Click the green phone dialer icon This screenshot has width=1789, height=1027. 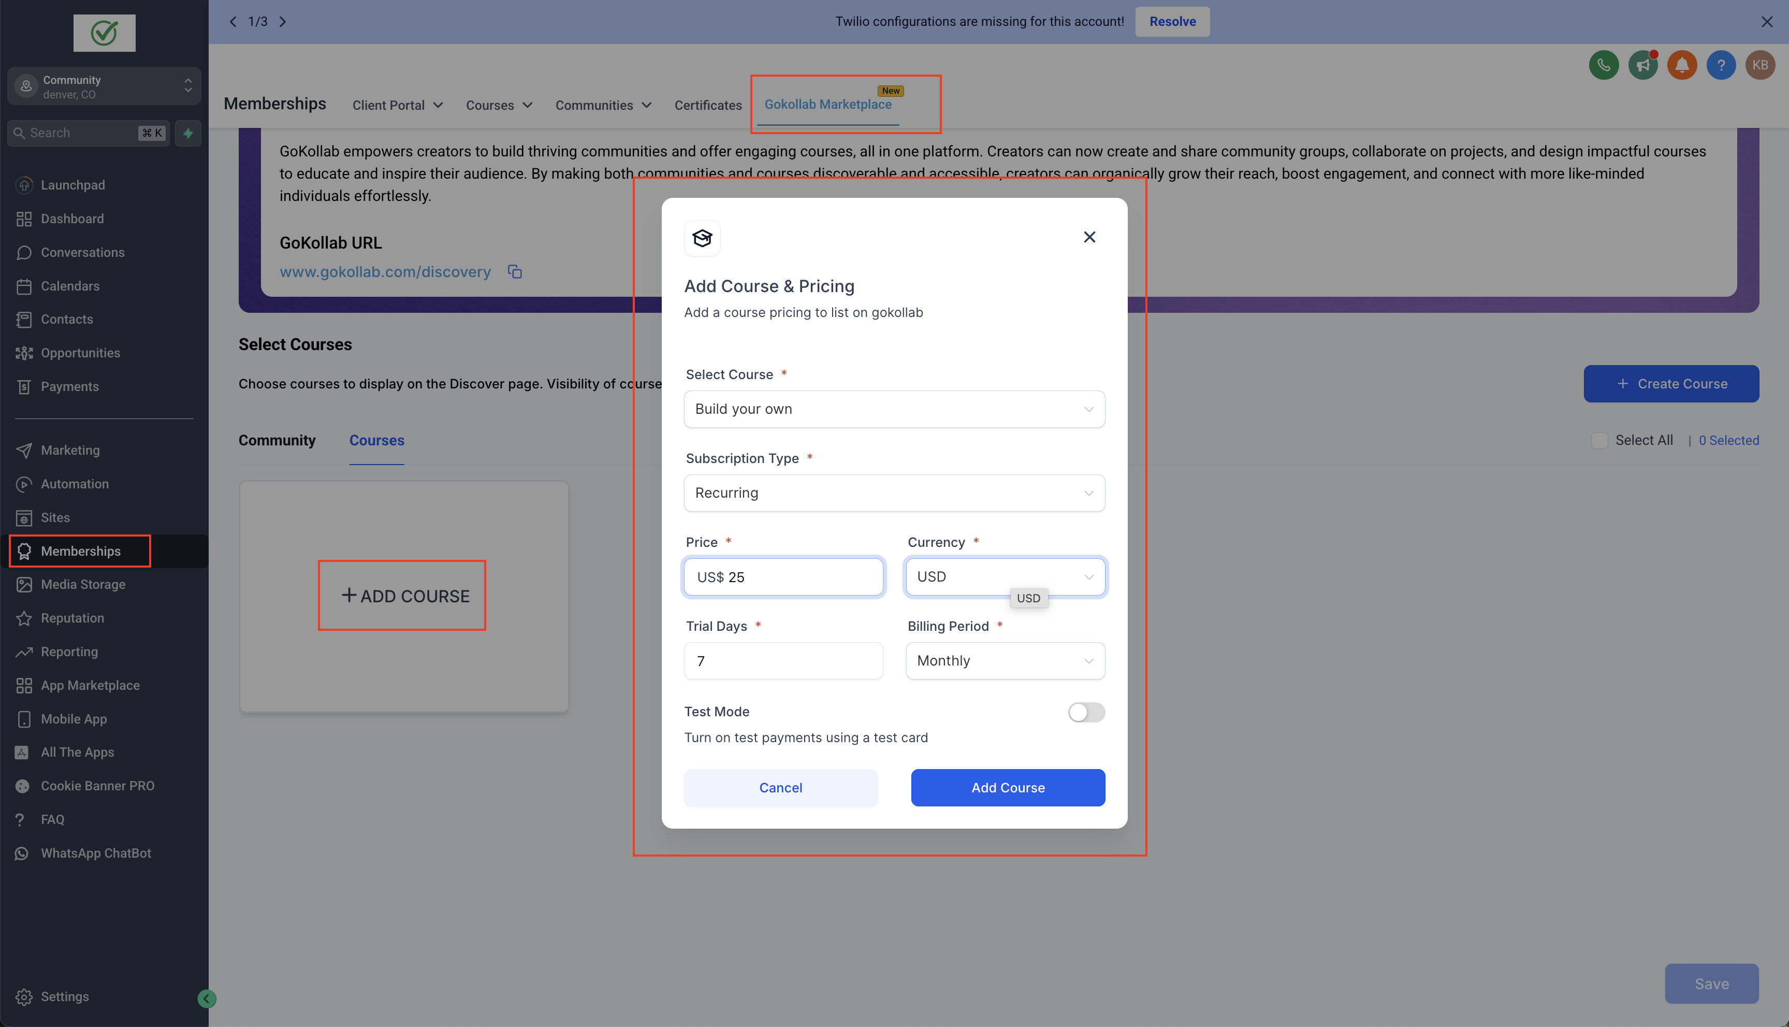point(1603,65)
